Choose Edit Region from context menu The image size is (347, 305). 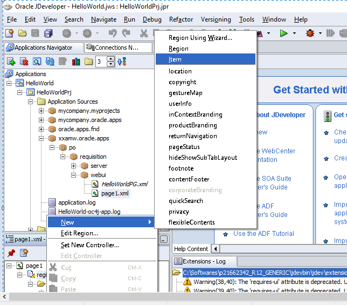[102, 233]
